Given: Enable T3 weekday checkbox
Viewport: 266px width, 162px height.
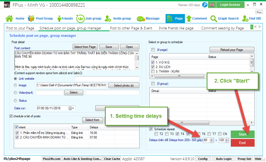Looking at the screenshot, I should tap(167, 134).
